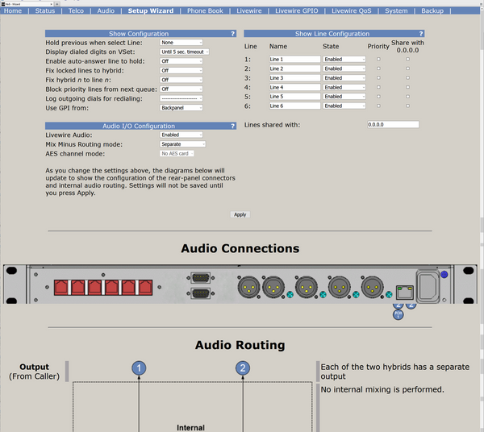Switch to the Phone Book tab

click(x=205, y=10)
